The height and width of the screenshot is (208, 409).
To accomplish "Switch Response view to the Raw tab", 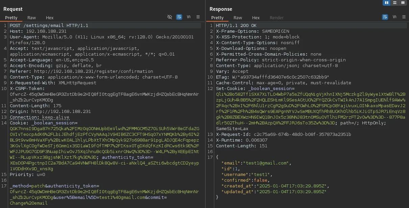I will tap(238, 18).
